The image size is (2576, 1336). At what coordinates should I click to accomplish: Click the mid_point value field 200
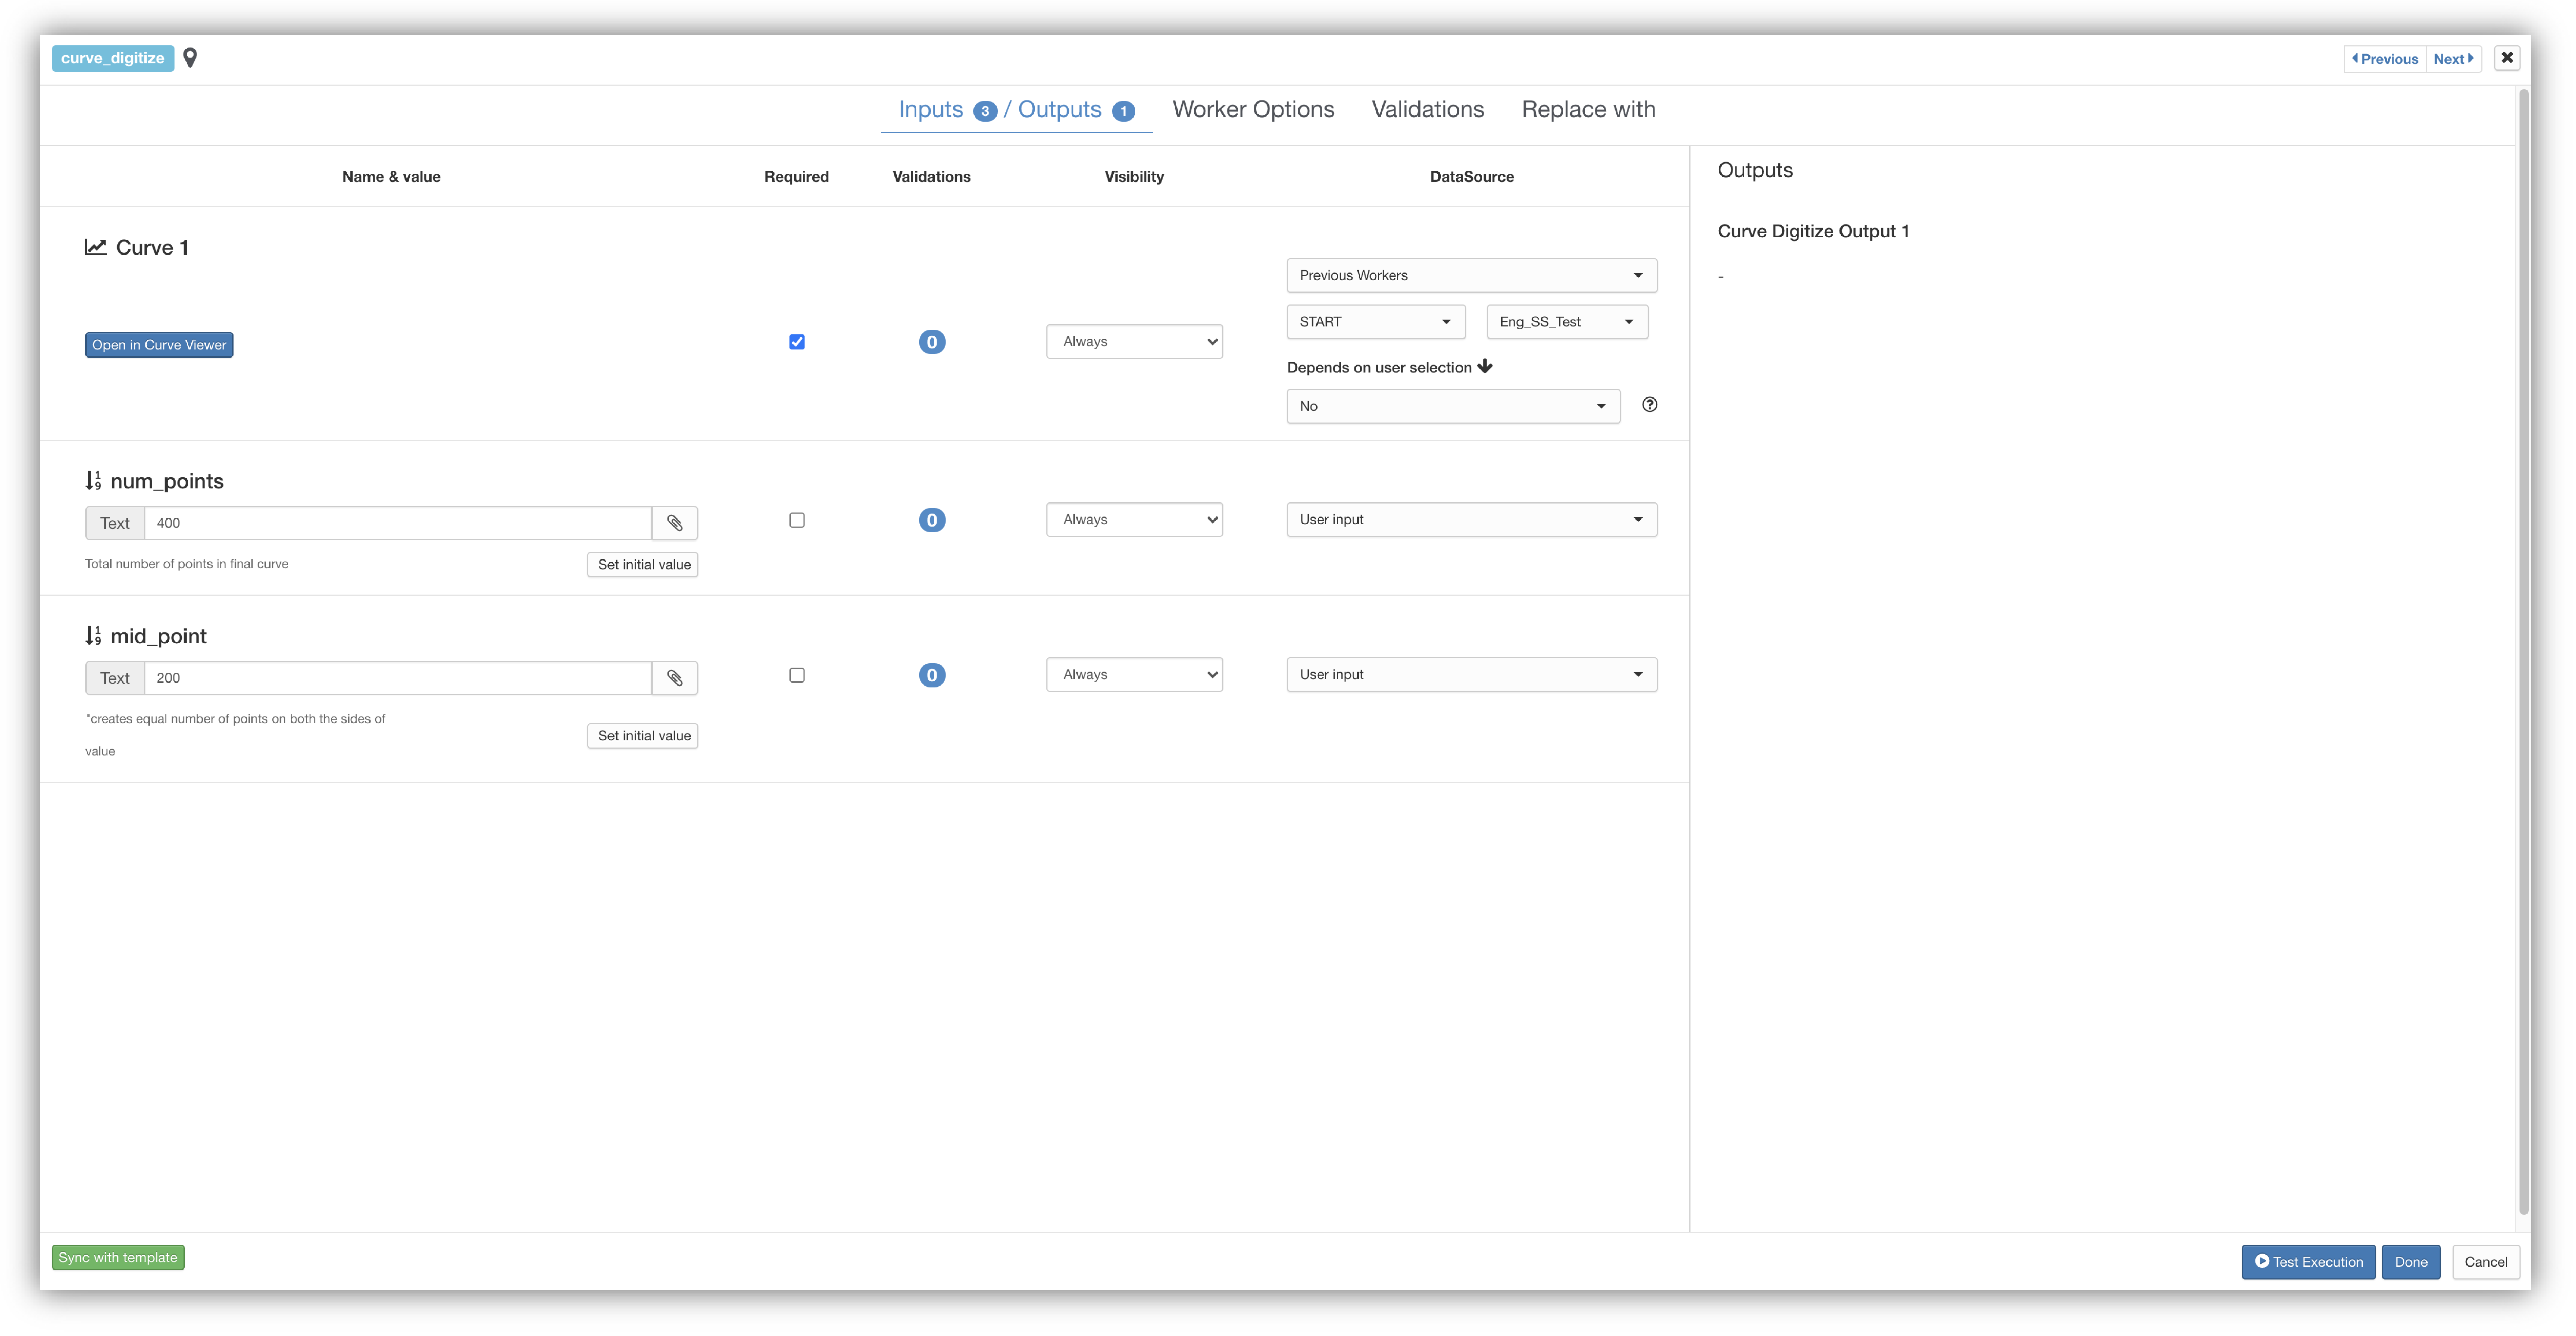click(398, 678)
